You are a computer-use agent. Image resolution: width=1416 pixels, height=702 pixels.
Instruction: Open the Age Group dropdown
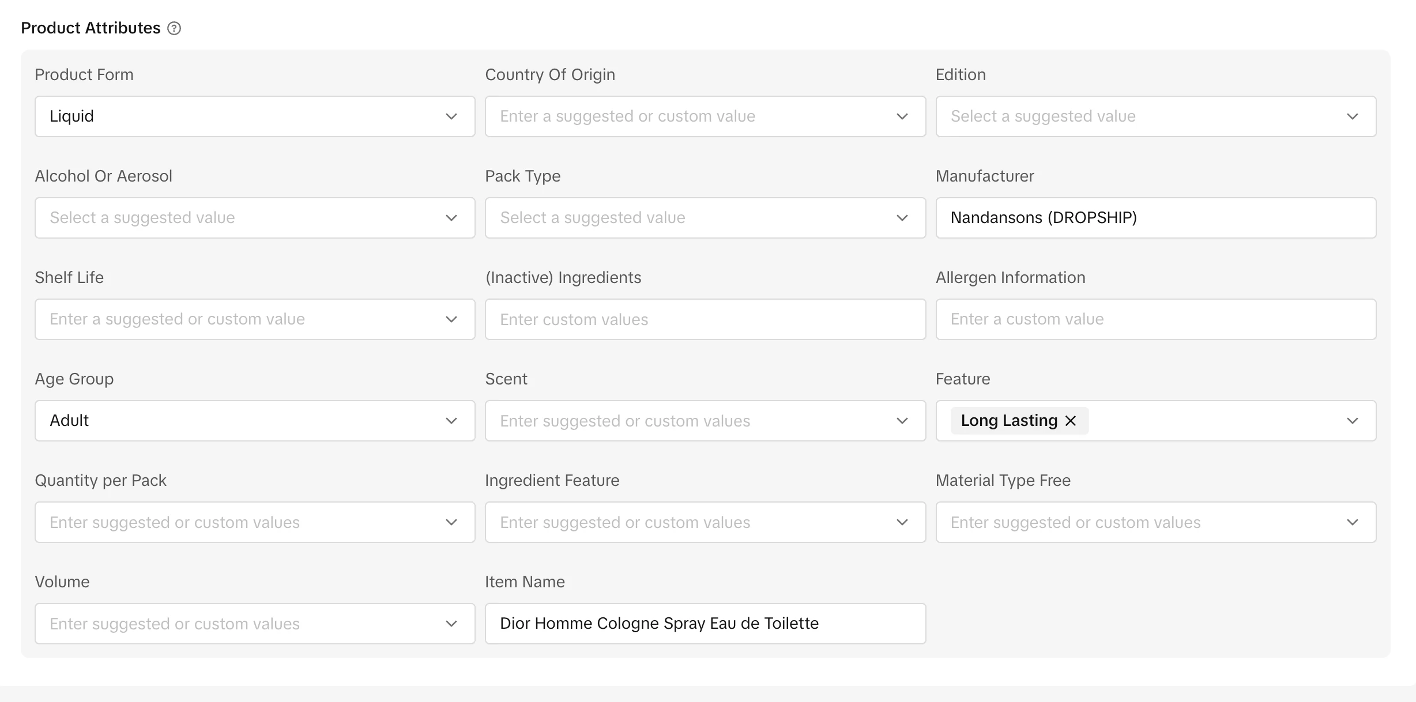[x=254, y=421]
